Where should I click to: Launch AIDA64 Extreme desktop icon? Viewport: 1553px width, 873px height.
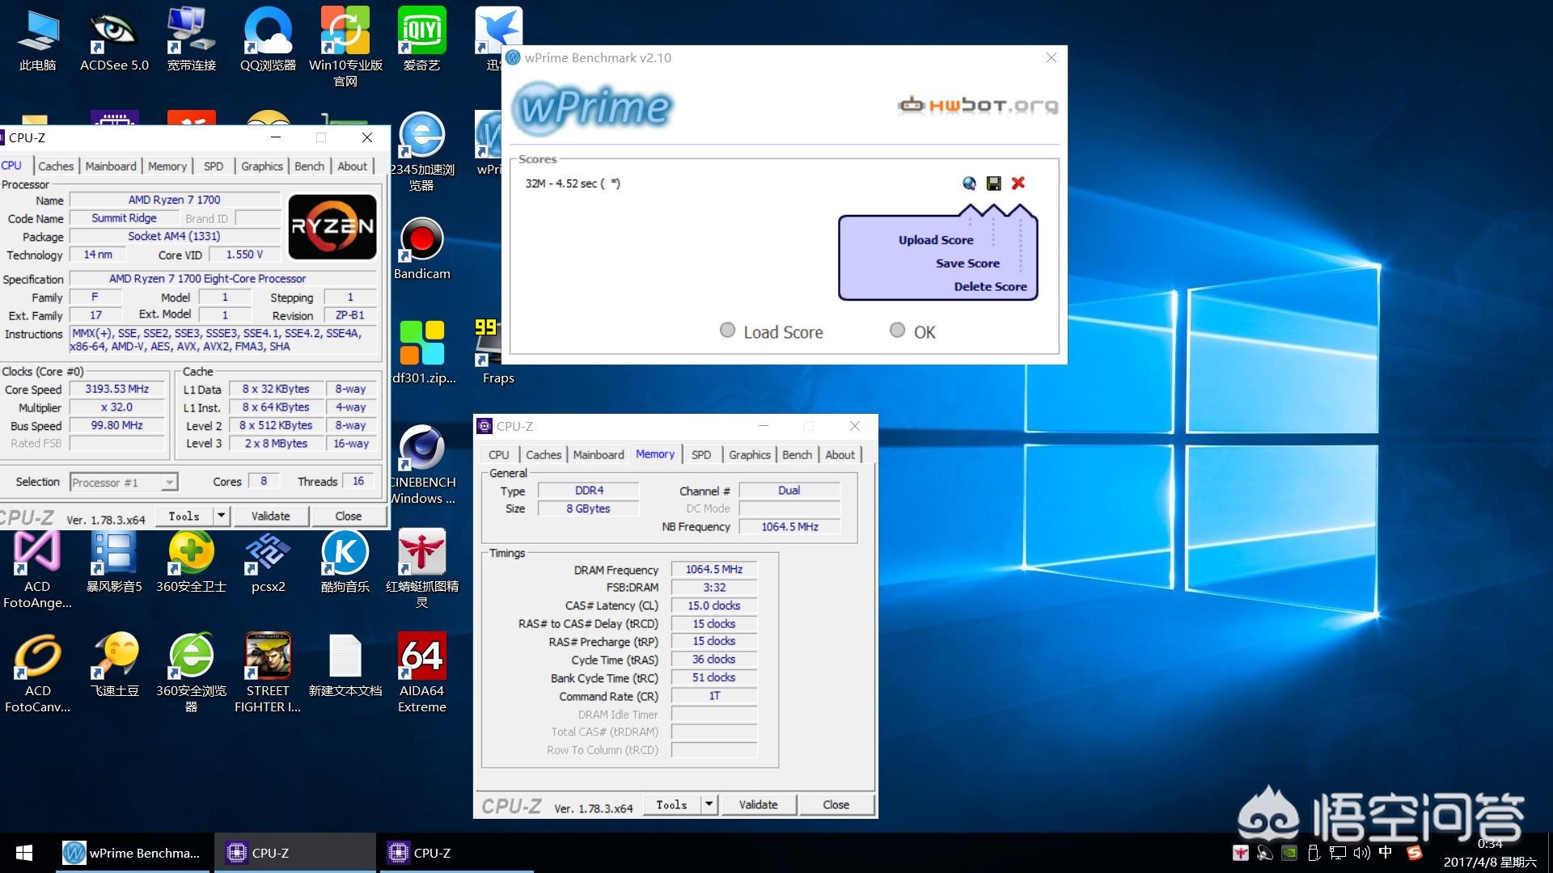(x=421, y=673)
